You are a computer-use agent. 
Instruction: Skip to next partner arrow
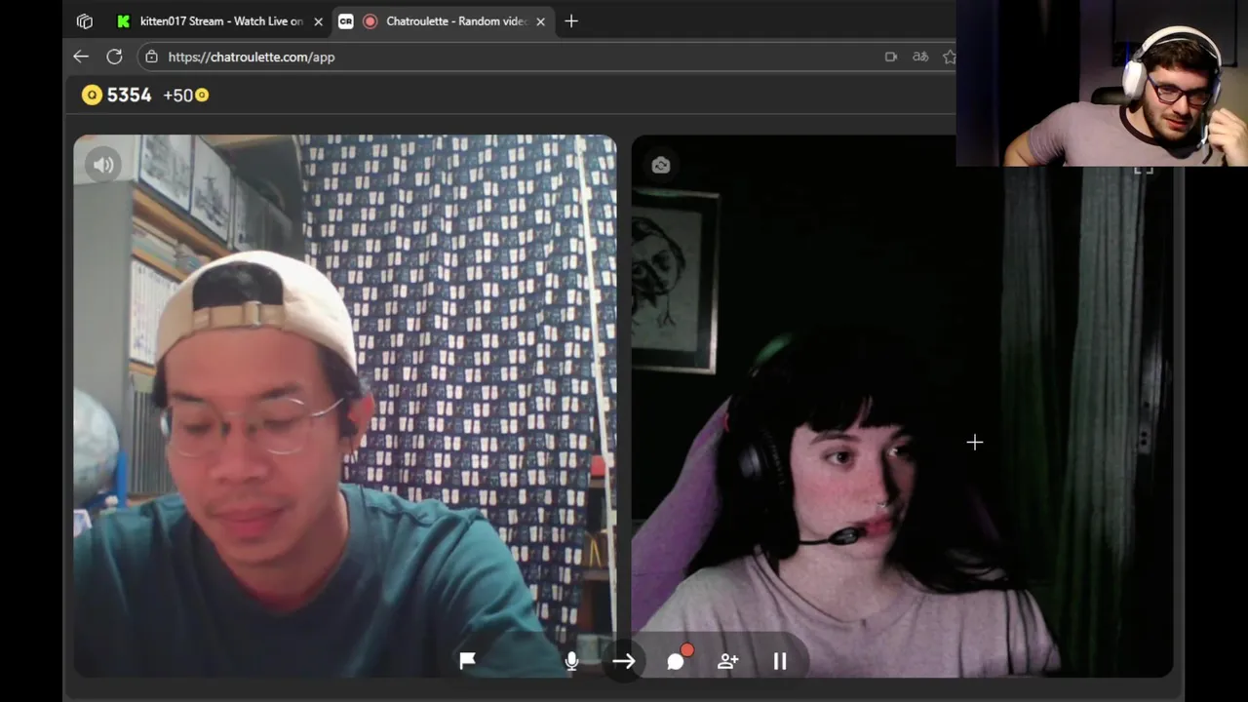[x=624, y=661]
